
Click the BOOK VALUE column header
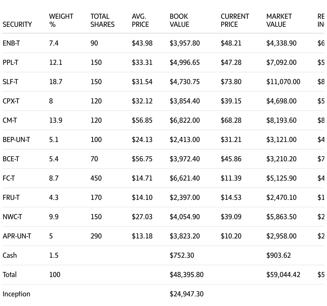[x=179, y=20]
